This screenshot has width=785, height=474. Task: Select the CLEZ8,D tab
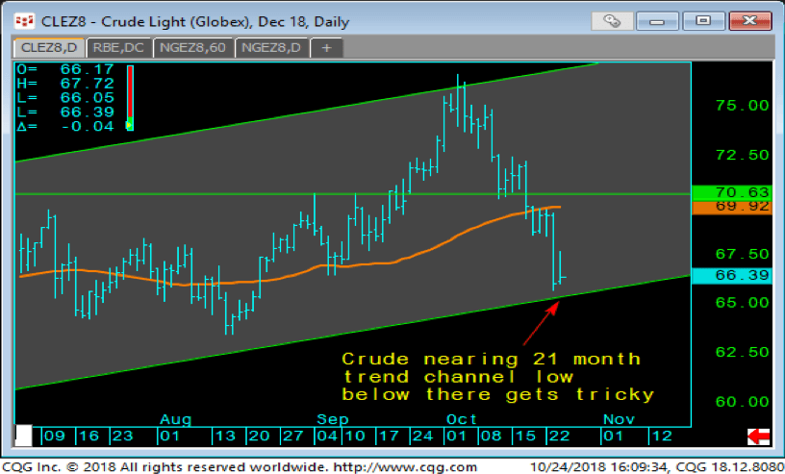coord(48,47)
